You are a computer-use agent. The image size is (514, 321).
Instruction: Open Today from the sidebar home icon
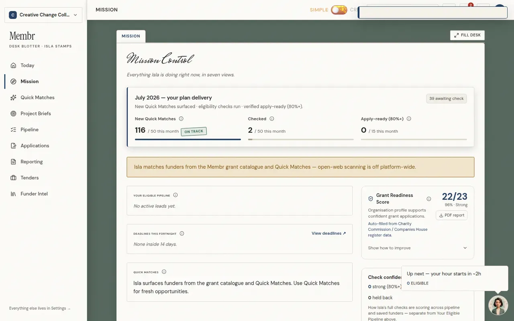coord(13,65)
